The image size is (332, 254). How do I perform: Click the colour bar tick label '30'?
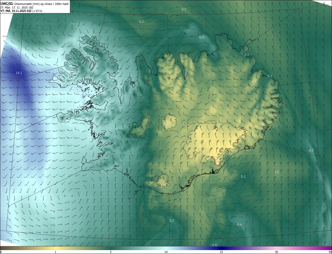(x=276, y=252)
